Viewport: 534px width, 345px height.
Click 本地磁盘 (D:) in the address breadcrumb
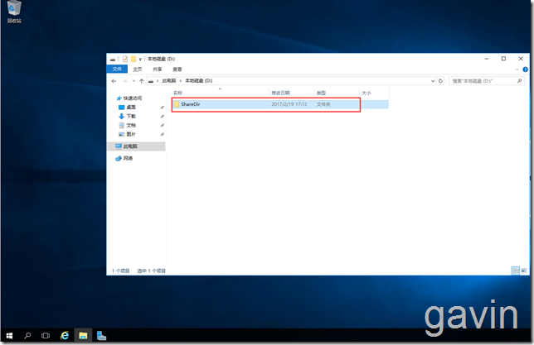[198, 80]
